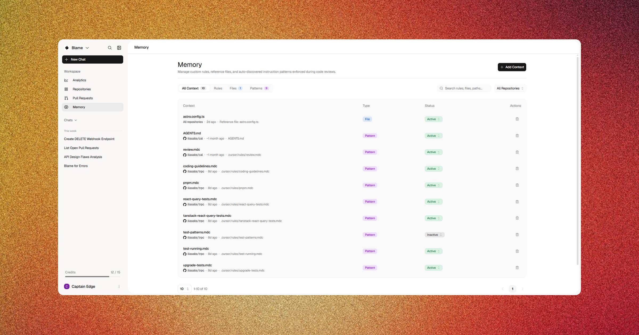Image resolution: width=639 pixels, height=335 pixels.
Task: Delete the astro.config.ts context entry
Action: (517, 119)
